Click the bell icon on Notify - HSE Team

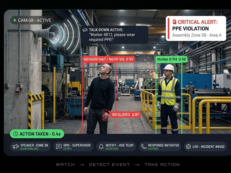[101, 147]
